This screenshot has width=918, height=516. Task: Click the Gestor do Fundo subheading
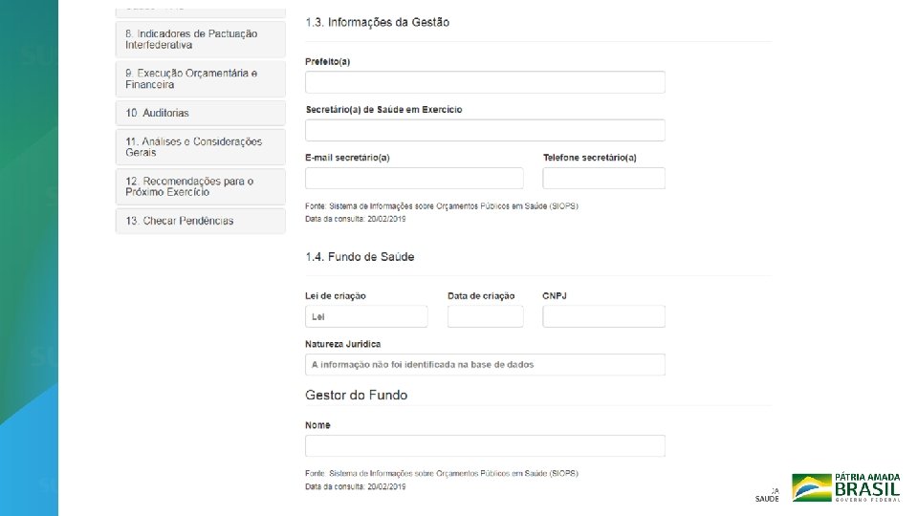click(x=356, y=395)
